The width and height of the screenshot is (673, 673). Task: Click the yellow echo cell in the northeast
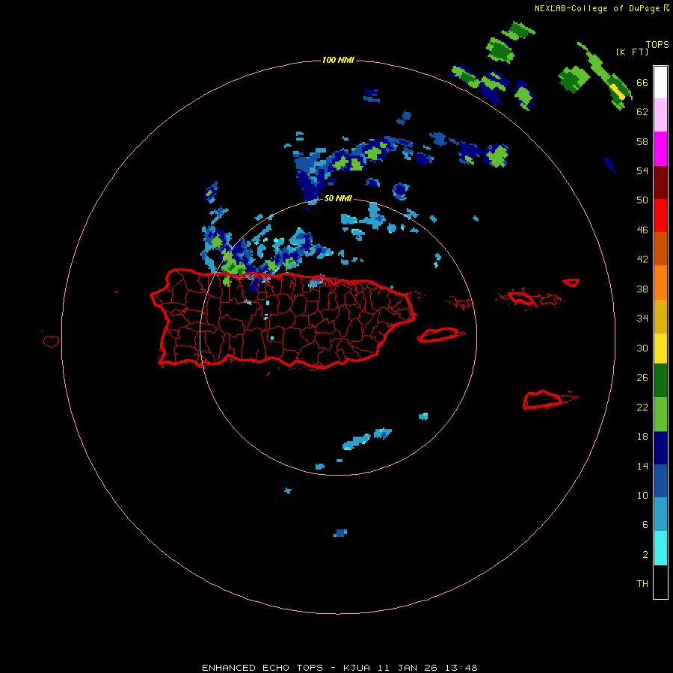pyautogui.click(x=617, y=91)
